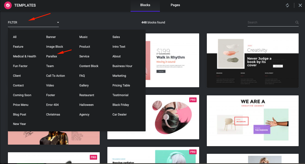Open the Creativity 'Never Judge a book' template
Viewport: 305px width, 164px height.
tap(253, 60)
